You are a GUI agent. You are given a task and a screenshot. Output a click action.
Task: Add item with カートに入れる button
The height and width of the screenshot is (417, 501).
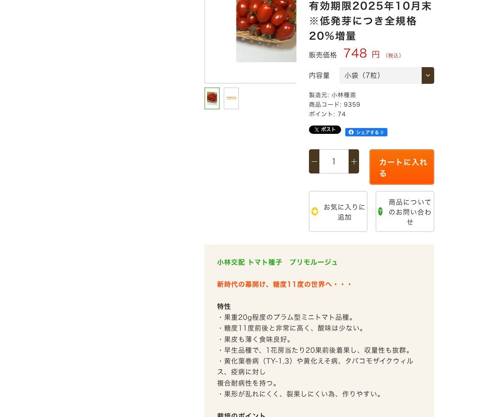402,167
